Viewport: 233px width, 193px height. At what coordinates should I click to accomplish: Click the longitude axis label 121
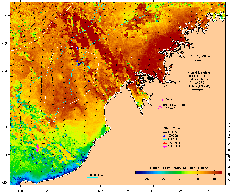(x=74, y=191)
